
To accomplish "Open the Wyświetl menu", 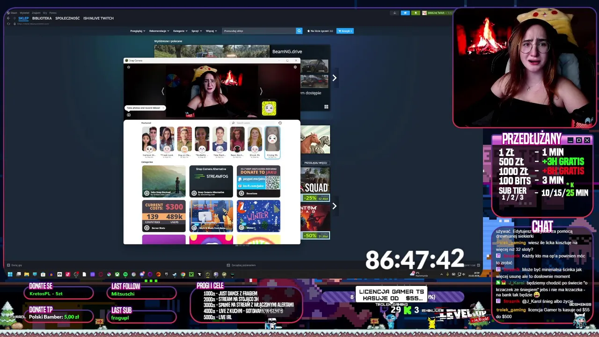I will point(24,13).
